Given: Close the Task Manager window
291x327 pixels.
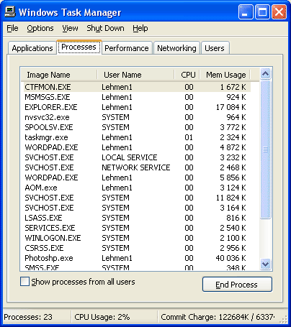Looking at the screenshot, I should coord(279,12).
